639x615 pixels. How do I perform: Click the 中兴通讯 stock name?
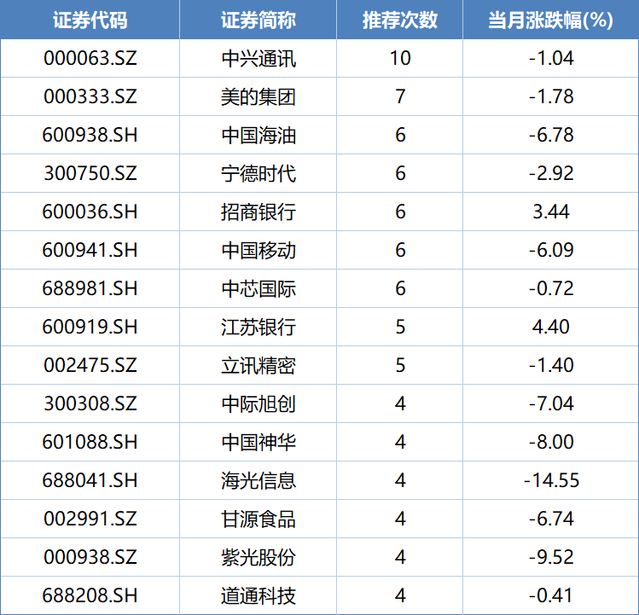point(258,58)
